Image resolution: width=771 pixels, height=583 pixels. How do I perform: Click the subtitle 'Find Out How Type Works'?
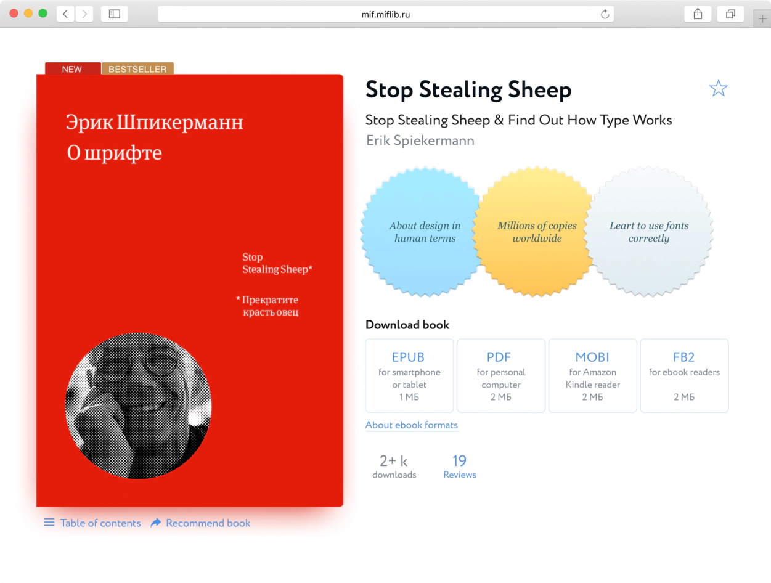[590, 120]
